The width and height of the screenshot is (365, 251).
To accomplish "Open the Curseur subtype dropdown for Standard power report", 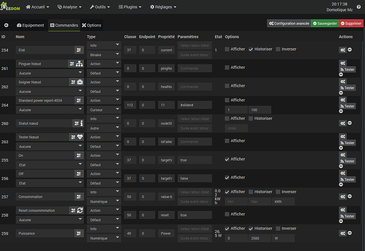I will click(x=104, y=110).
